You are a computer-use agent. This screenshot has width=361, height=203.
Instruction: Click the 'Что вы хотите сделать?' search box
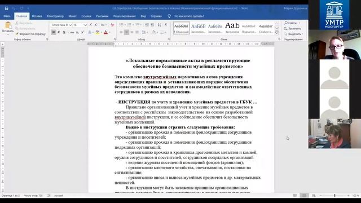tap(188, 16)
